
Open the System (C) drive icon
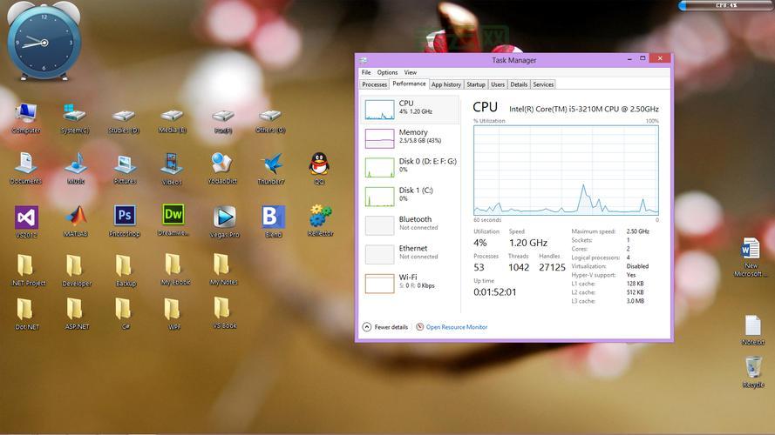75,118
